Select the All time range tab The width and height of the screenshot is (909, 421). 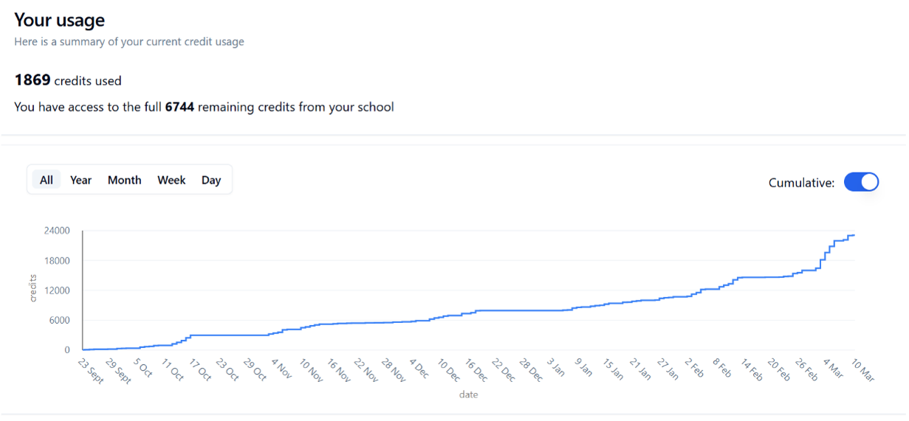coord(47,180)
